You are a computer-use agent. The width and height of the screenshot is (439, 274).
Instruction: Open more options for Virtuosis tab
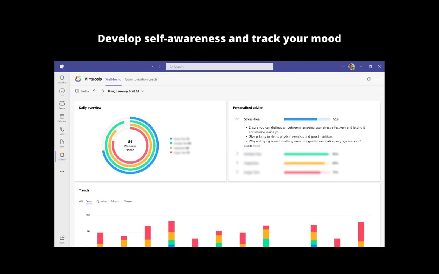[376, 79]
